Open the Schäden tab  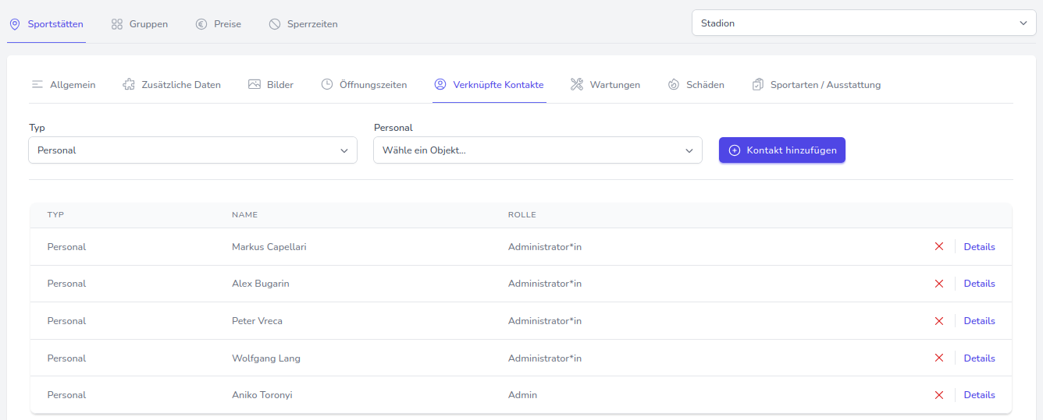[696, 85]
